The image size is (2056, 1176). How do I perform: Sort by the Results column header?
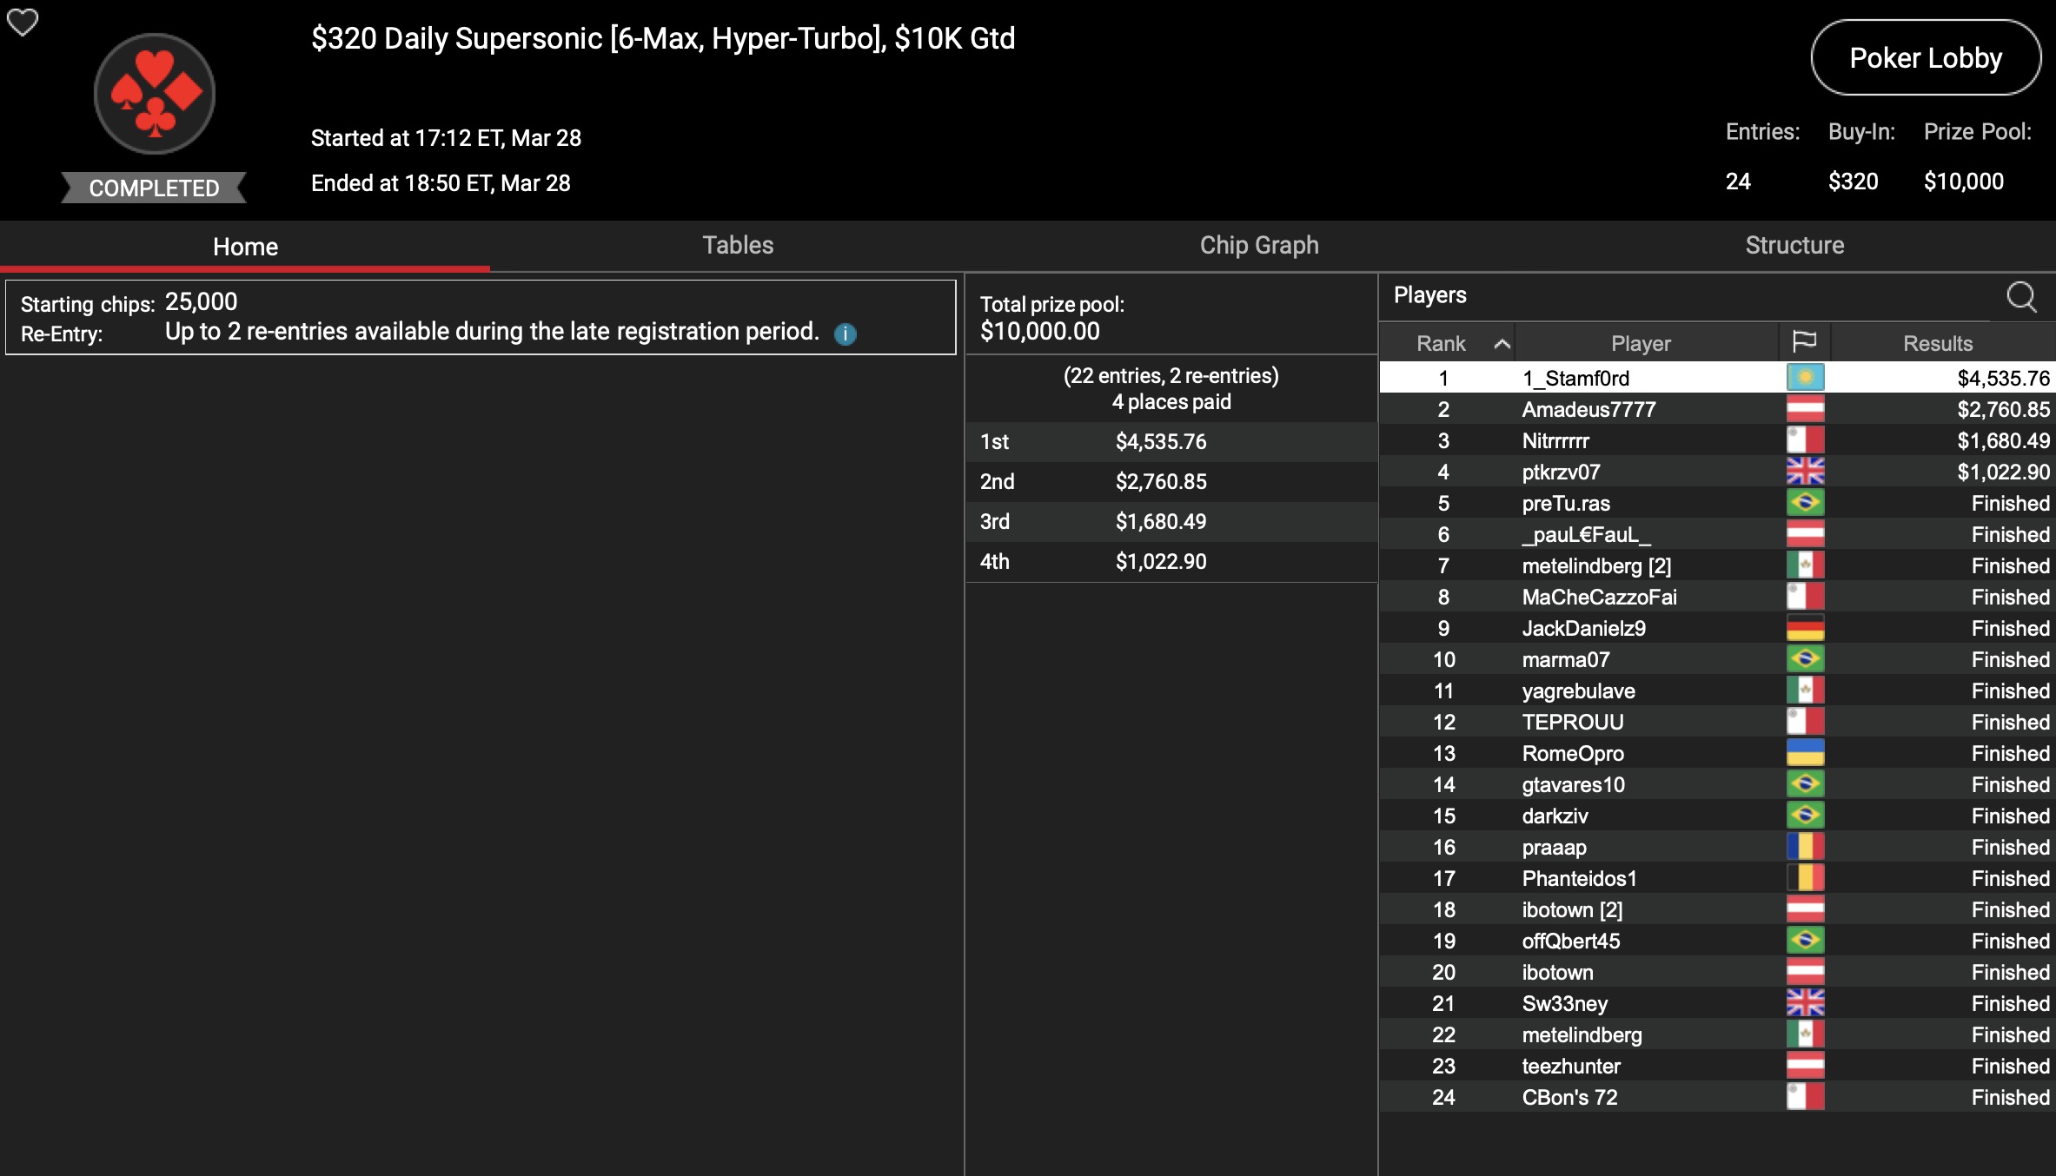pos(1938,343)
